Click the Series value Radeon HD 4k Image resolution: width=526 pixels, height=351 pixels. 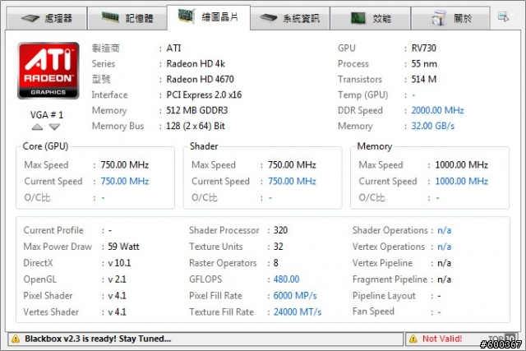pos(196,64)
